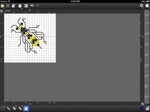The height and width of the screenshot is (112, 150).
Task: Open the pattern zoom/search page menu
Action: point(147,6)
